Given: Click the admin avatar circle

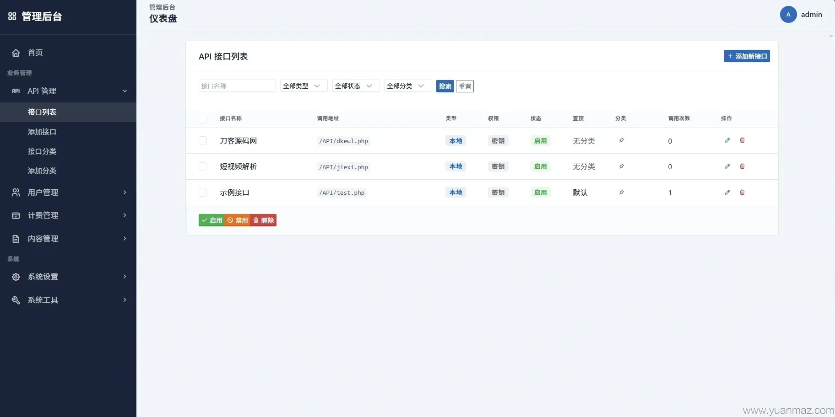Looking at the screenshot, I should 788,15.
